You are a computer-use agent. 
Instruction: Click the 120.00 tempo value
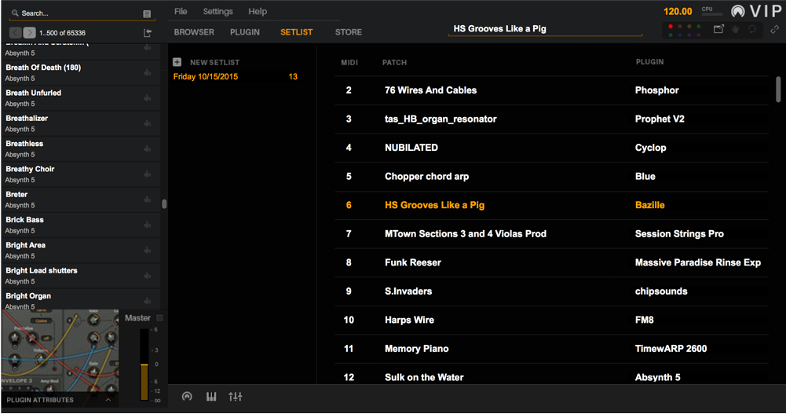coord(678,12)
